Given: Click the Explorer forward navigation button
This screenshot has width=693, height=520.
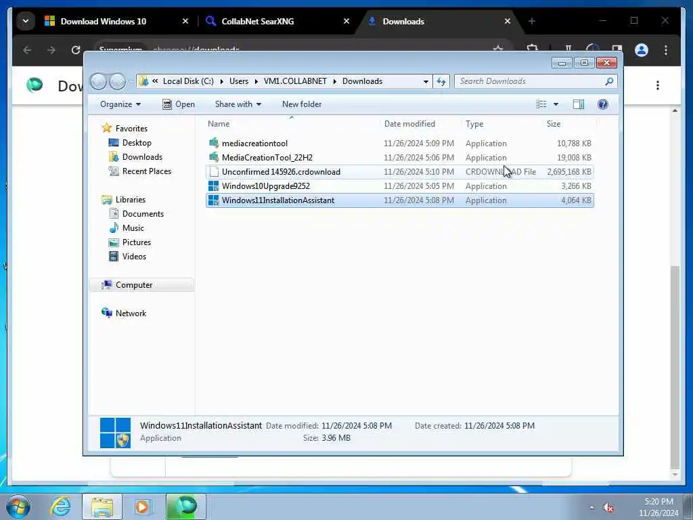Looking at the screenshot, I should point(117,81).
